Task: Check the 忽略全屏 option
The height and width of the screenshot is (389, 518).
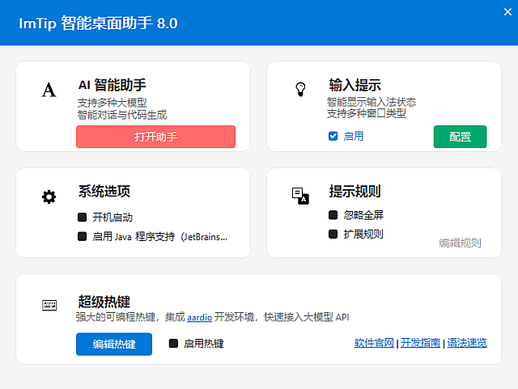Action: point(333,215)
